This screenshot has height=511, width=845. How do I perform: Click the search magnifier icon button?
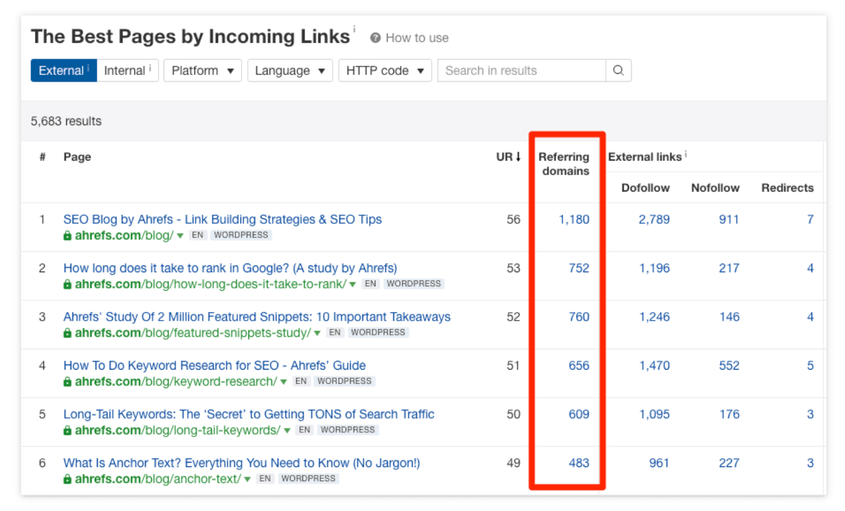point(618,71)
